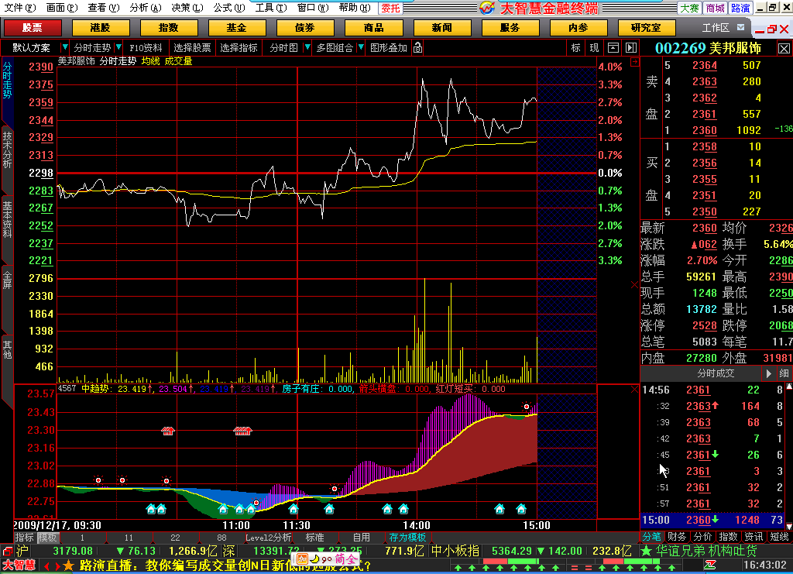Screen dimensions: 793x574
Task: Select the 基本资料 vertical side tab
Action: (x=7, y=219)
